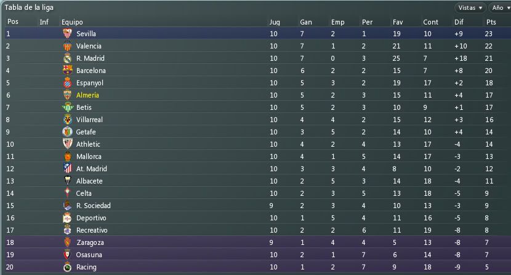The height and width of the screenshot is (275, 511).
Task: Click the At. Madrid striped crest
Action: 68,169
